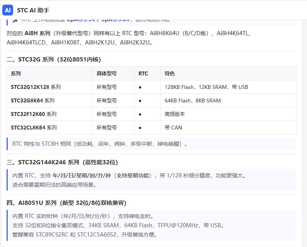
Task: Click the line 管脚兼容 STC89C52RC 和 STC12C5A60S2
Action: 85,235
